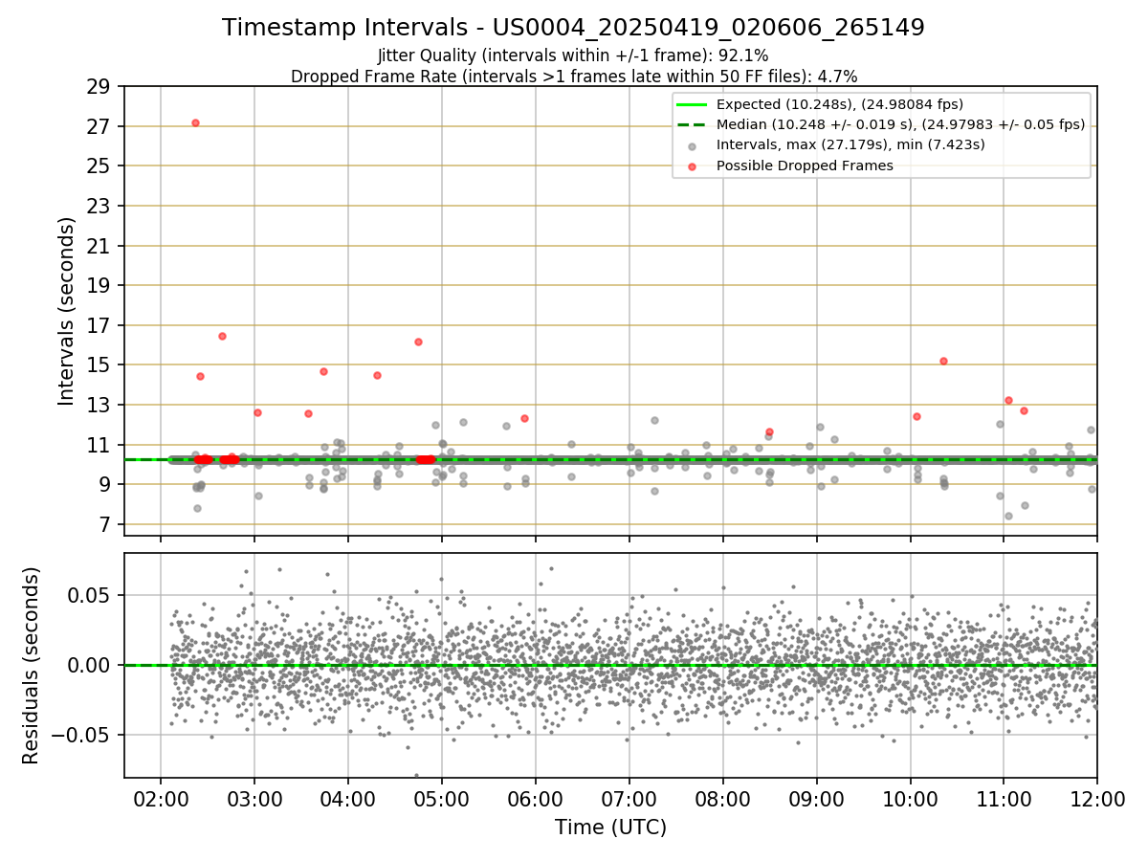The image size is (1148, 861).
Task: Click the 'Jitter Quality' 92.1% subtitle line
Action: [573, 55]
